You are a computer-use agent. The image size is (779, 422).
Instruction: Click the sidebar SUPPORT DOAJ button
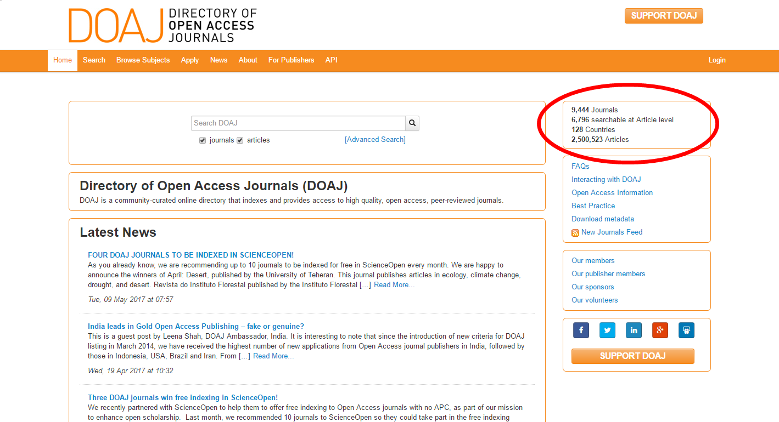[633, 356]
